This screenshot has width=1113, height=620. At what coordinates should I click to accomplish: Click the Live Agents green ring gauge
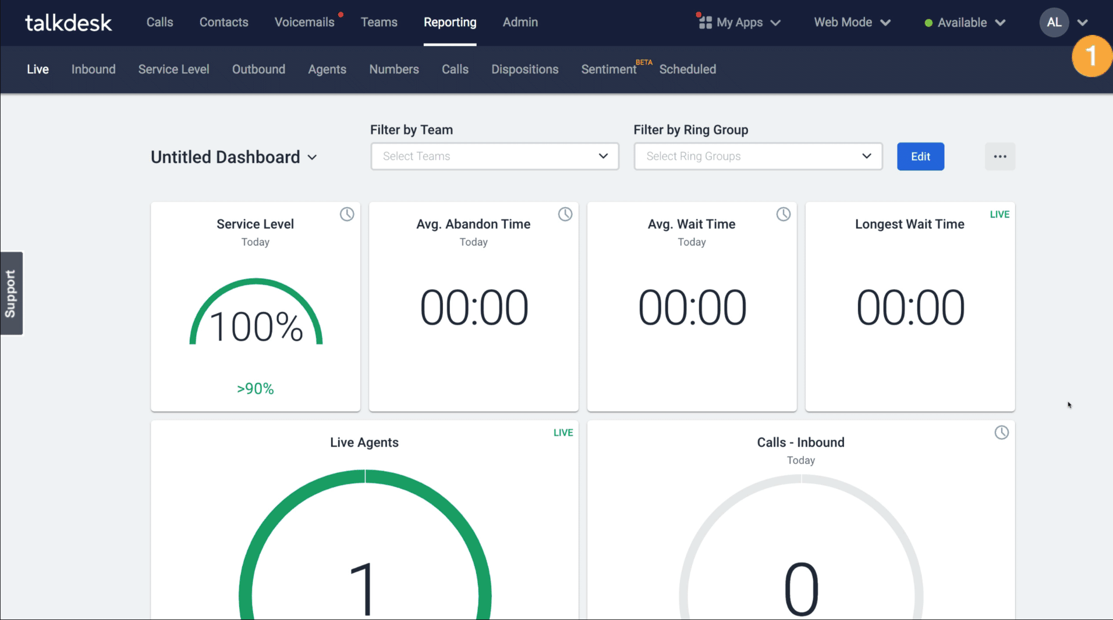(x=364, y=544)
